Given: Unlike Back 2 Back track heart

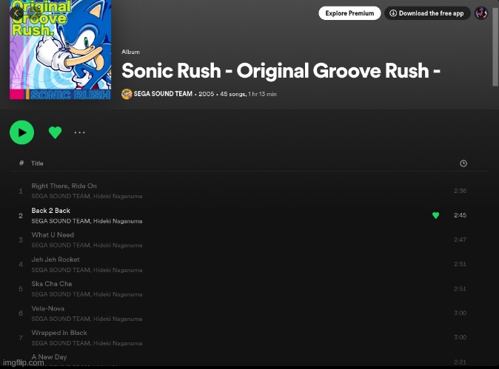Looking at the screenshot, I should pyautogui.click(x=435, y=215).
